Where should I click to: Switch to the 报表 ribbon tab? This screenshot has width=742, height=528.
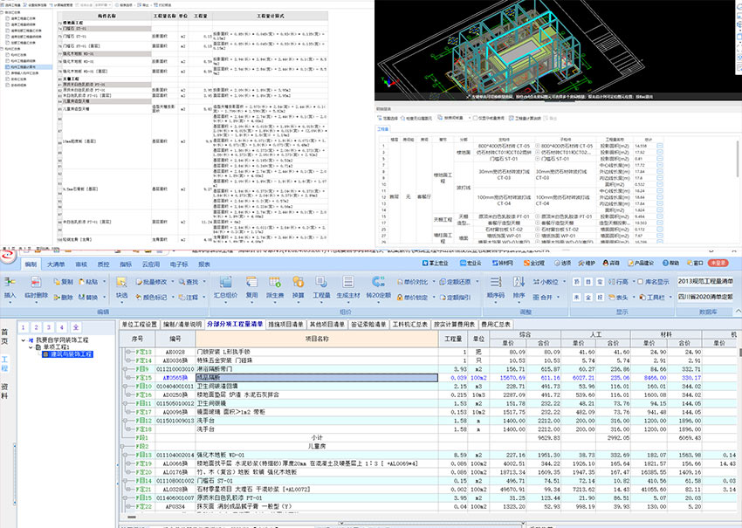(204, 264)
